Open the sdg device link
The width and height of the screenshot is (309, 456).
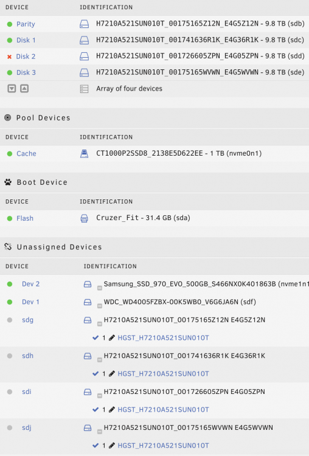[x=27, y=320]
